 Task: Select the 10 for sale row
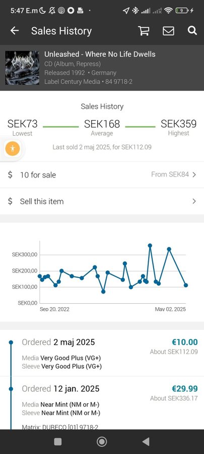[102, 175]
